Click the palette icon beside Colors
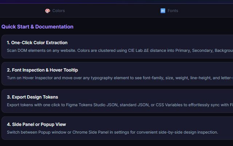Image resolution: width=233 pixels, height=146 pixels. coord(48,11)
